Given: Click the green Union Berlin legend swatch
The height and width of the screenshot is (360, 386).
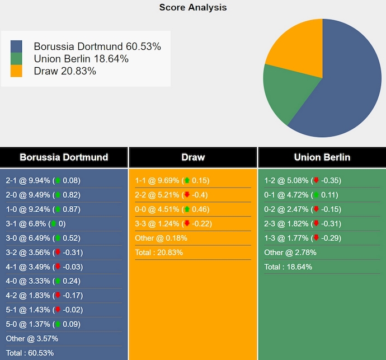Looking at the screenshot, I should coord(17,59).
